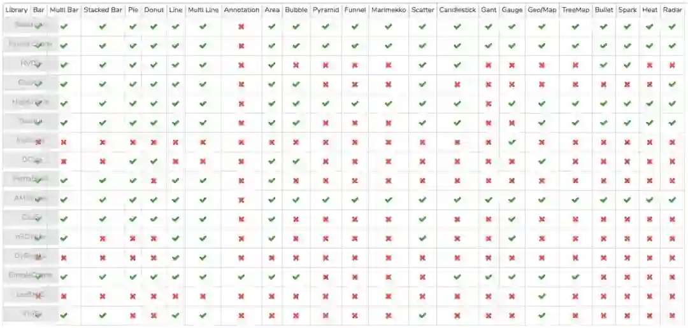Select AMCharts row's red cross under Annotation
The height and width of the screenshot is (328, 688).
pos(241,200)
